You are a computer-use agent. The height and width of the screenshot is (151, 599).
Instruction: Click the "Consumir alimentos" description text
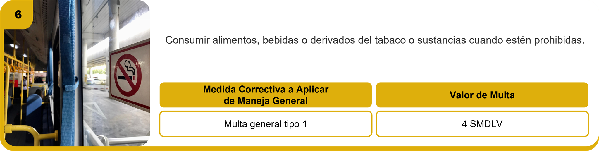375,40
